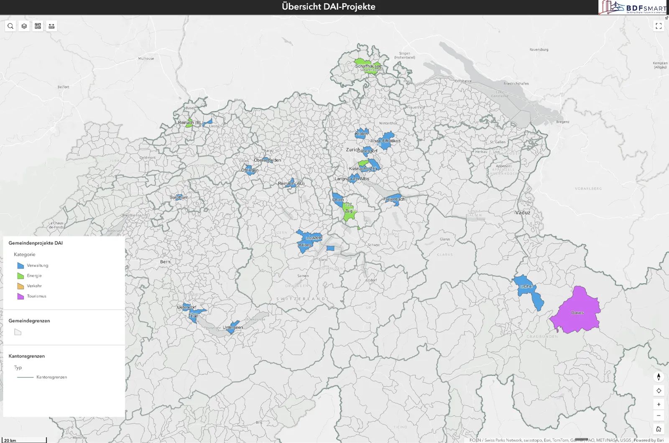Click the Illnau-Effretikon municipality label
This screenshot has height=443, width=669.
point(385,141)
